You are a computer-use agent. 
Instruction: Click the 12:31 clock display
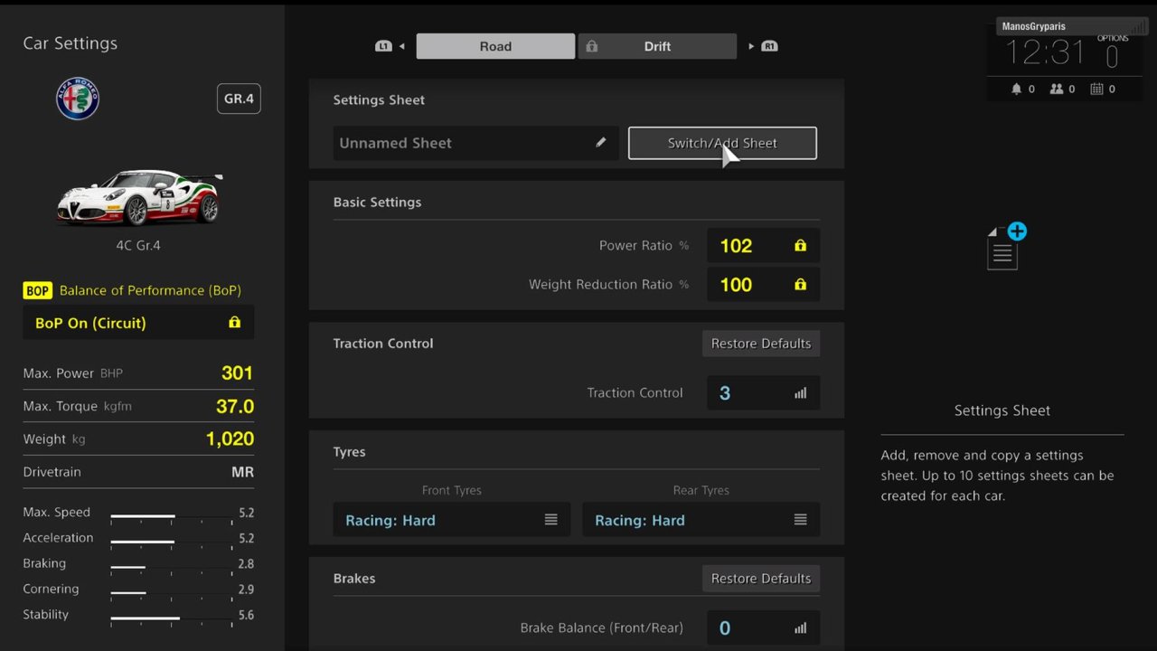[1045, 53]
